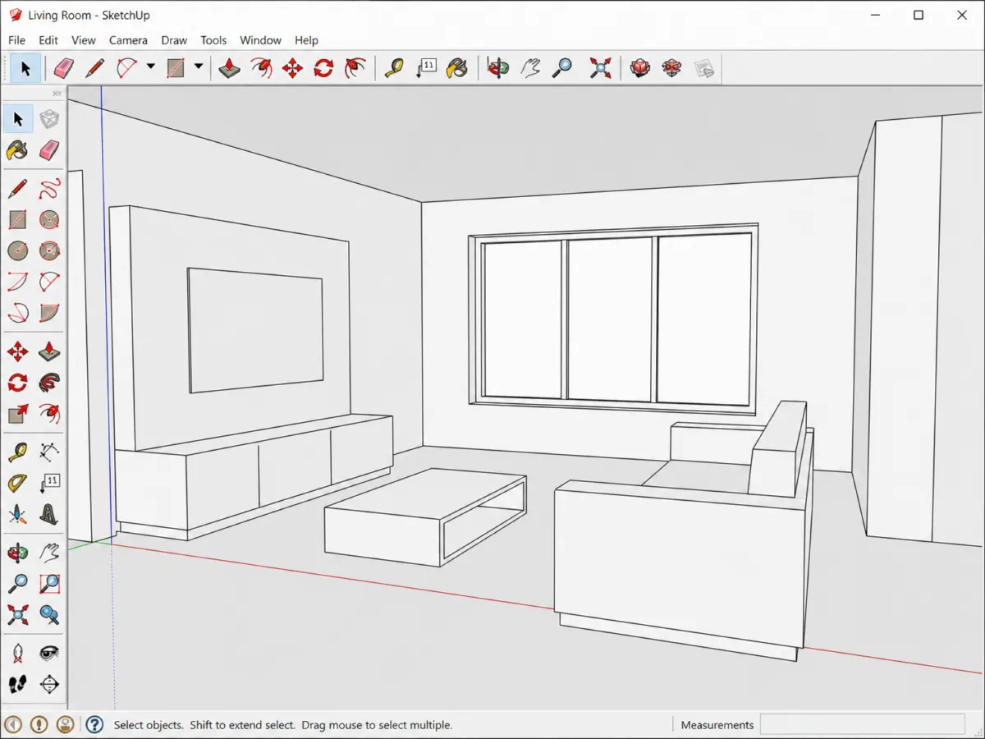This screenshot has width=985, height=739.
Task: Select the Freehand tool in the left palette
Action: click(x=49, y=189)
